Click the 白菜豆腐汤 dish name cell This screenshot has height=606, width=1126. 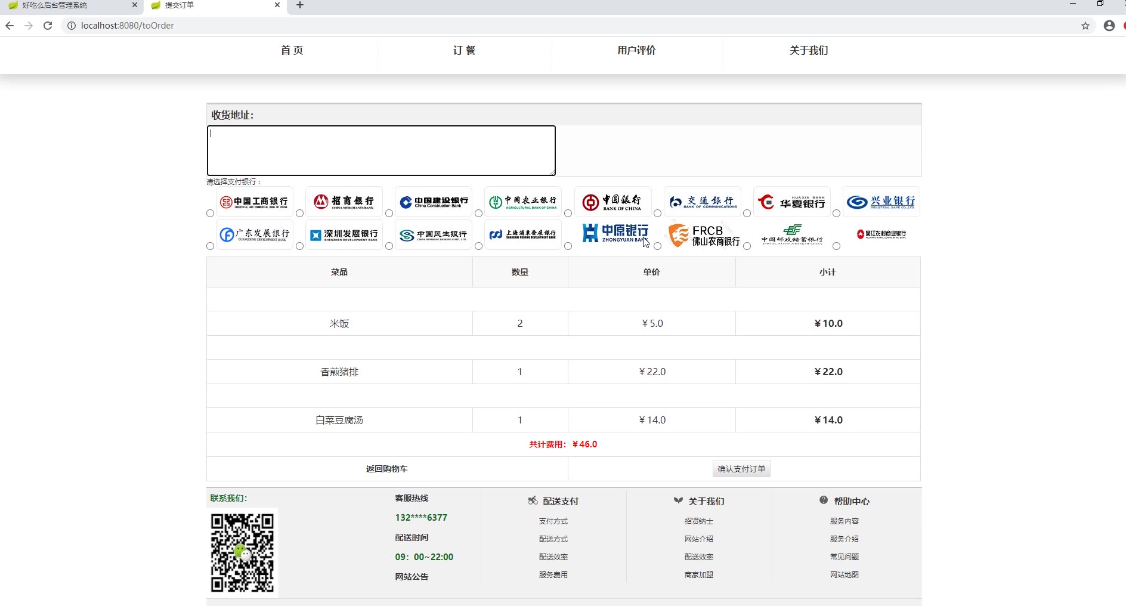pyautogui.click(x=339, y=420)
